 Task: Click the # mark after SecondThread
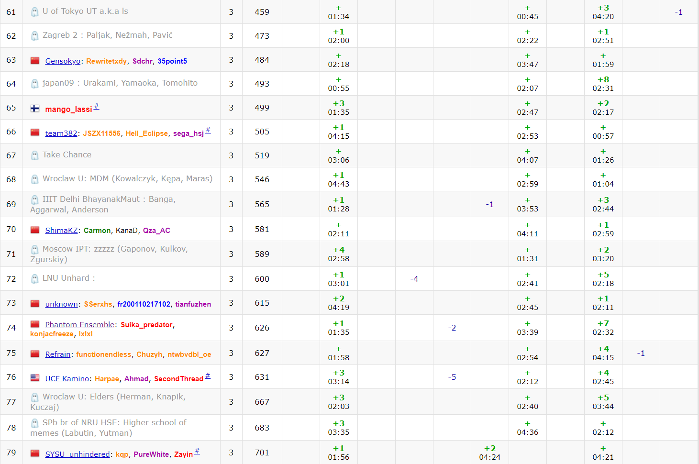(x=208, y=376)
